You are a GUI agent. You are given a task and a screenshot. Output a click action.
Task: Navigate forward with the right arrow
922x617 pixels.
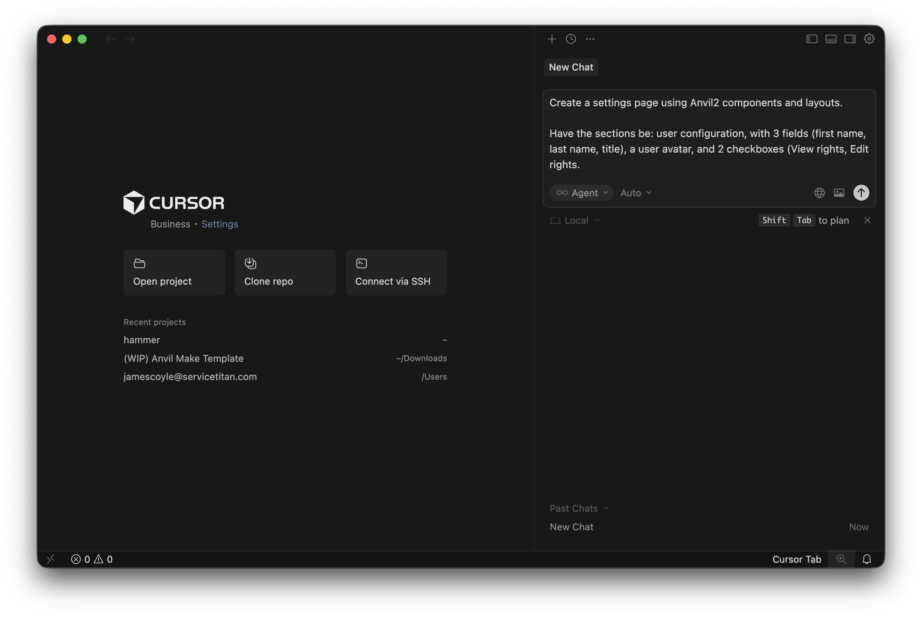tap(130, 39)
